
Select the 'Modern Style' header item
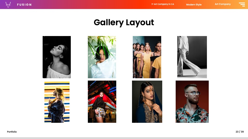(x=194, y=5)
